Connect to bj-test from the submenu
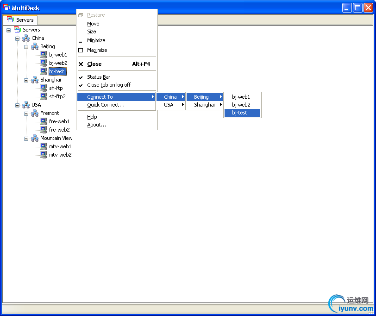Screen dimensions: 376x316 tap(243, 113)
